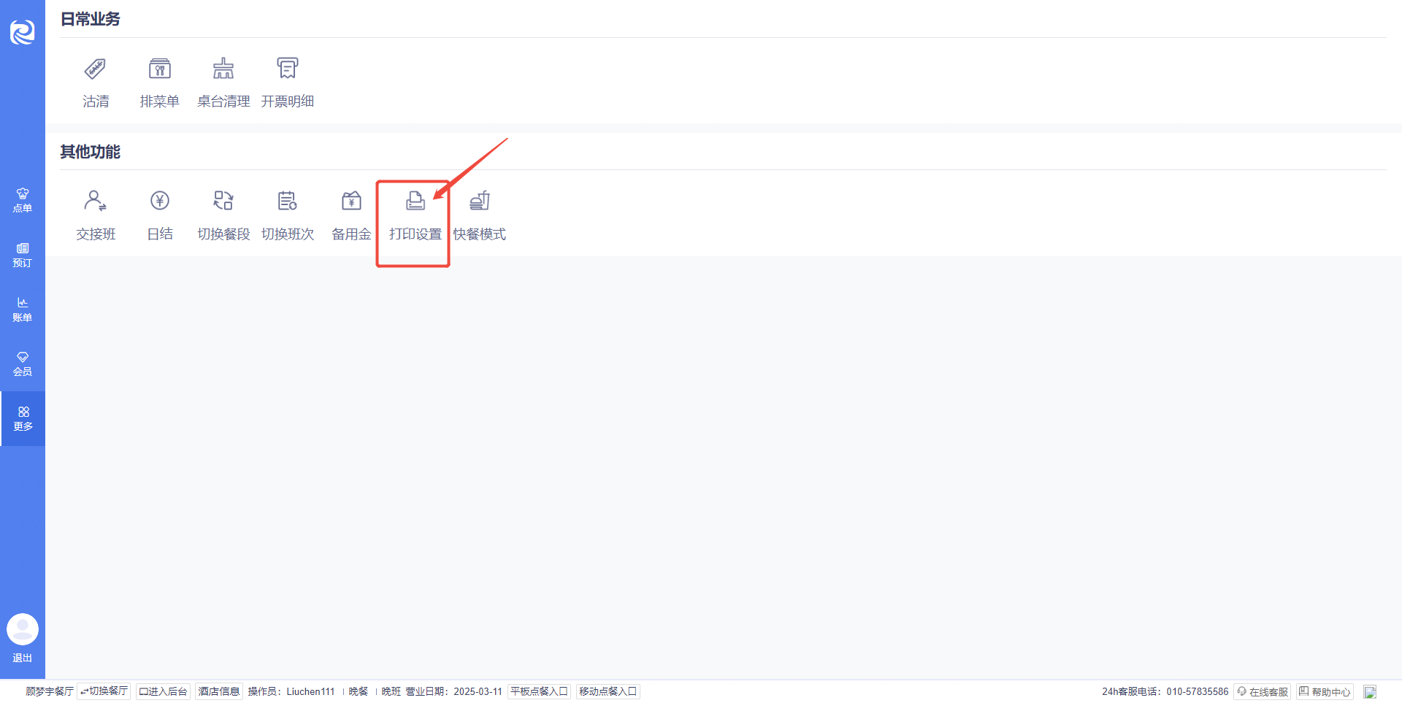Open the 帮助中心 help center
The image size is (1402, 703).
pos(1325,691)
